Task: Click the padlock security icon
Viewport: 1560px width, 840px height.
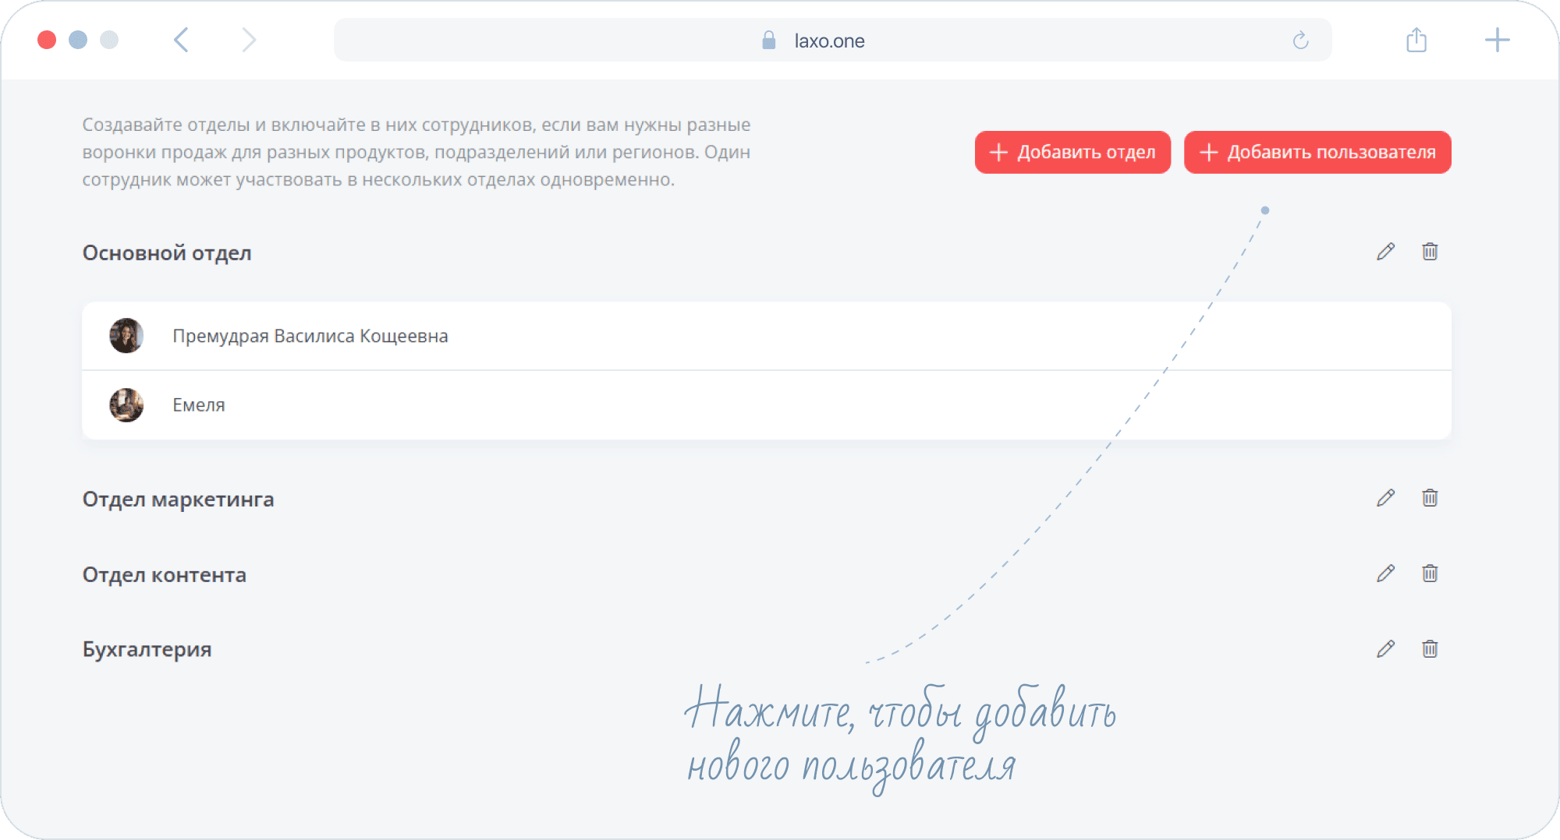Action: click(769, 41)
